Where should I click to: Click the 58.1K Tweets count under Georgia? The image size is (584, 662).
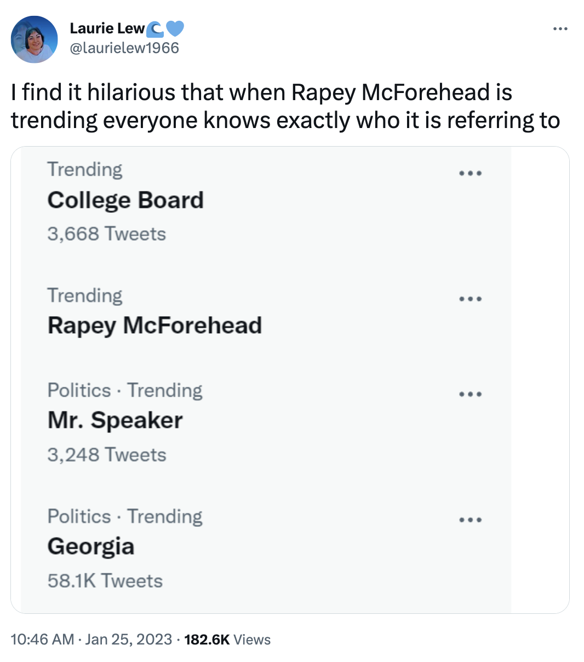(104, 580)
